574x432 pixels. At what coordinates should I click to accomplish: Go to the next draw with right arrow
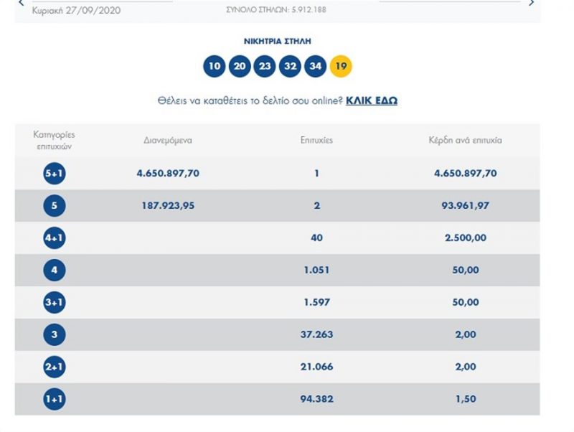532,4
